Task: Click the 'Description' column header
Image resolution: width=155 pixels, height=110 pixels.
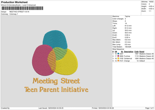Action: click(129, 52)
